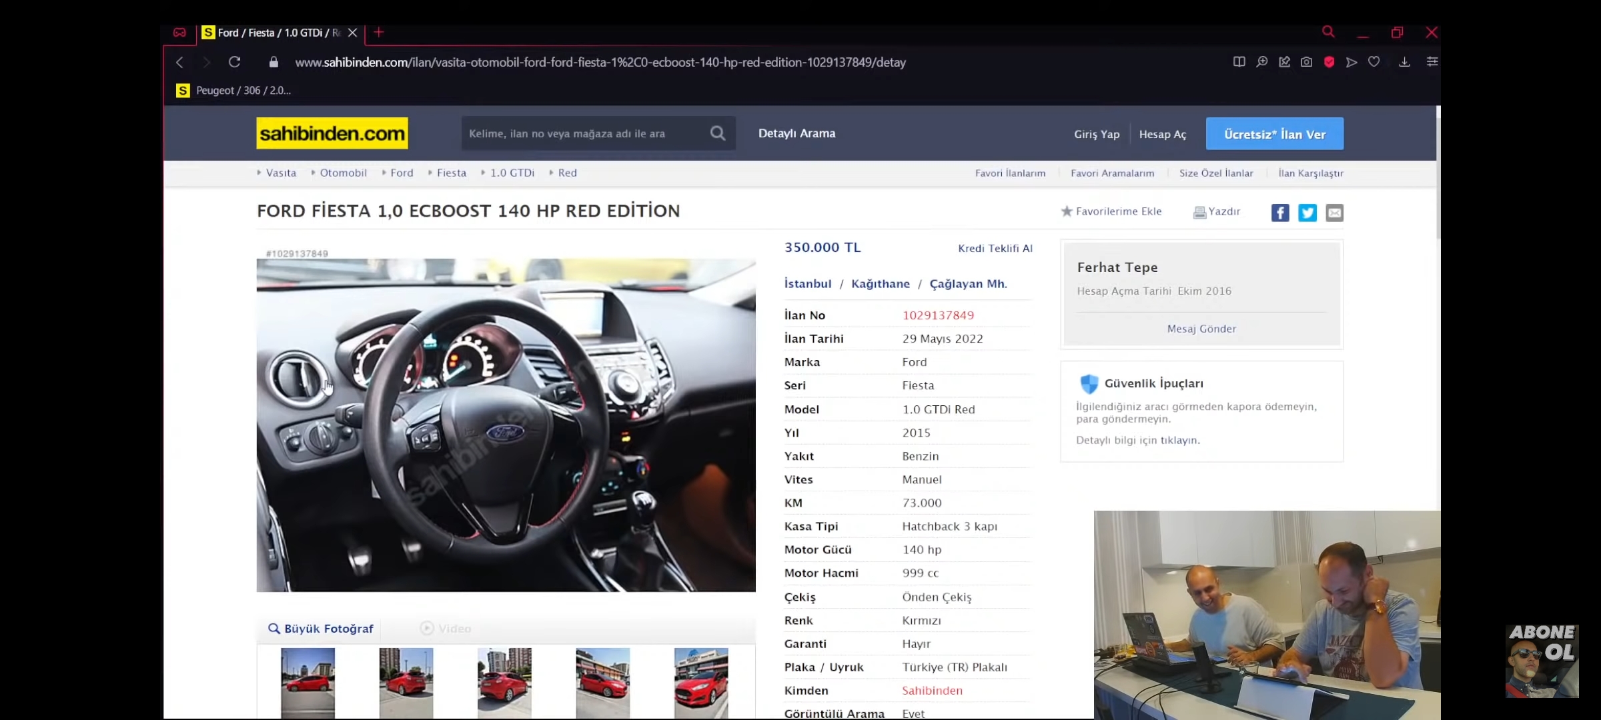Open the downloads icon in toolbar

[x=1404, y=62]
